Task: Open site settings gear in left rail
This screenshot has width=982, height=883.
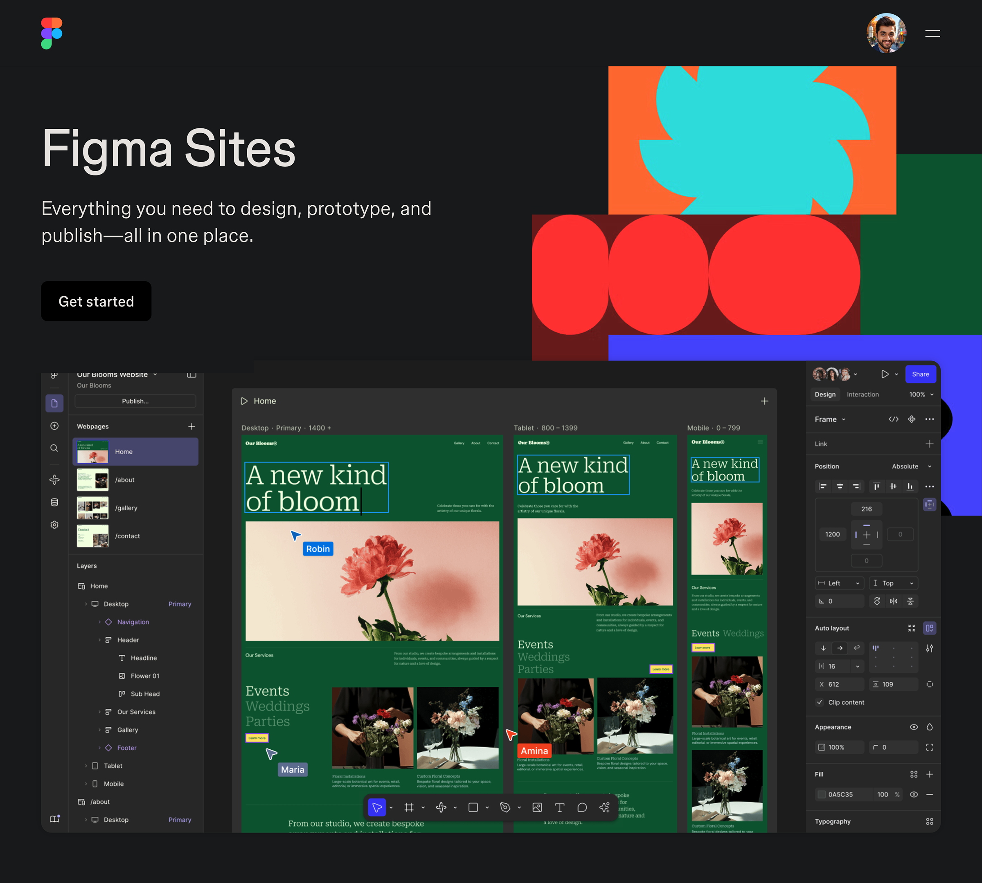Action: coord(54,524)
